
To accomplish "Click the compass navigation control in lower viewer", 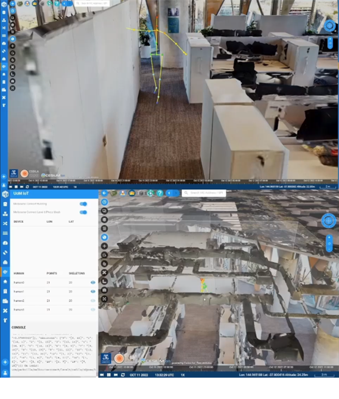I will (328, 221).
